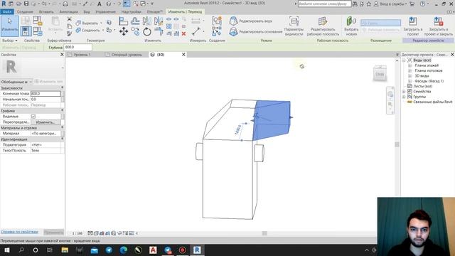
Task: Select the Align tool in Изменить panel
Action: pyautogui.click(x=124, y=21)
